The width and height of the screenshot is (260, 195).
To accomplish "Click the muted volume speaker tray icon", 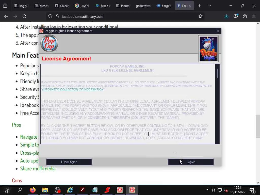I will [x=225, y=190].
